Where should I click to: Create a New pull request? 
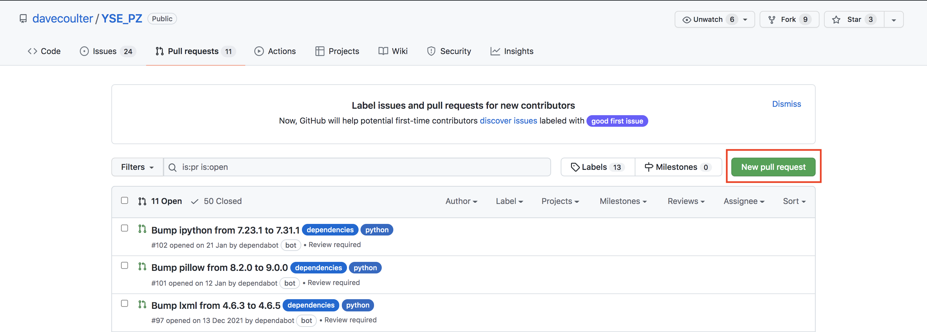[773, 167]
